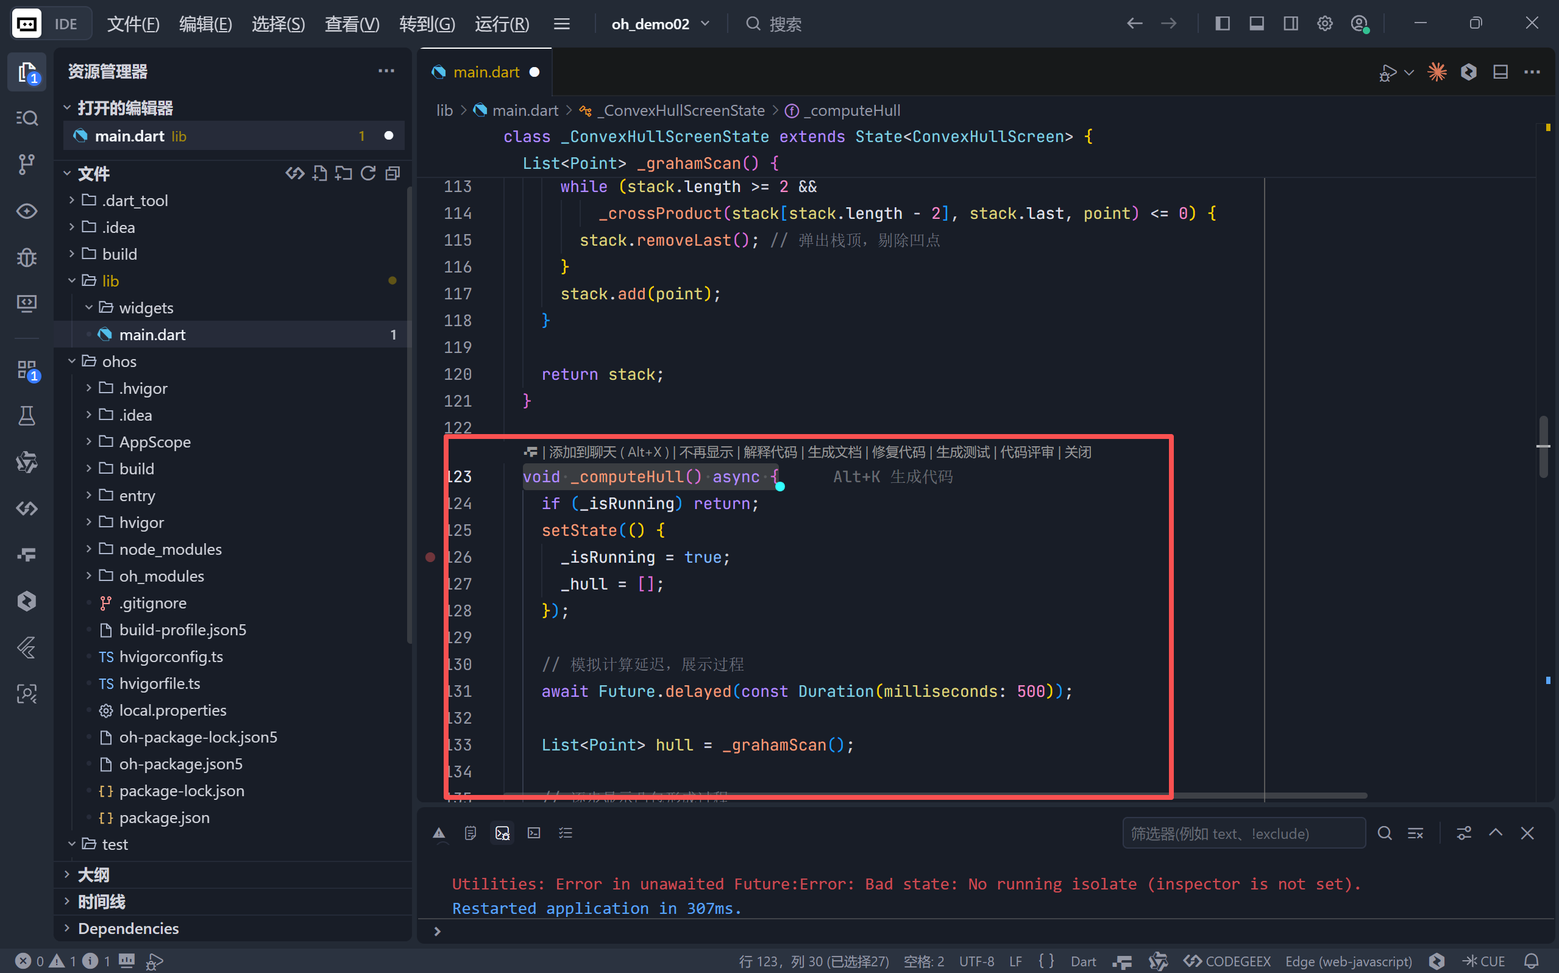The image size is (1559, 973).
Task: Click the settings gear in title bar
Action: [x=1324, y=24]
